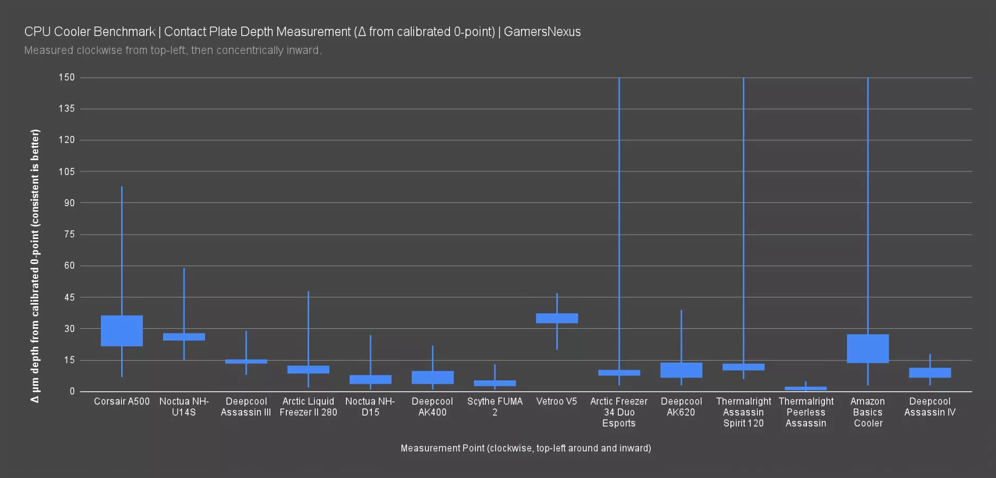
Task: Click the Deepcool Assassin III axis label
Action: coord(246,407)
